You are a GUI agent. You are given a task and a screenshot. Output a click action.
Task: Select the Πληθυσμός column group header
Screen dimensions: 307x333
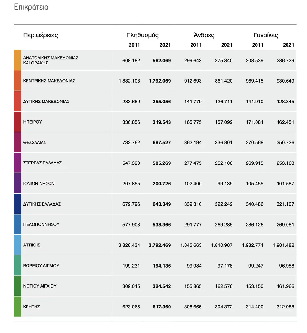[142, 35]
